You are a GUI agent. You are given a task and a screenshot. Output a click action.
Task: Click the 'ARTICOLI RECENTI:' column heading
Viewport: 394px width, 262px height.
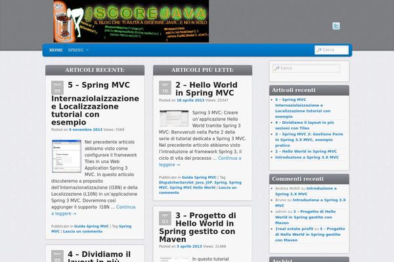(95, 70)
